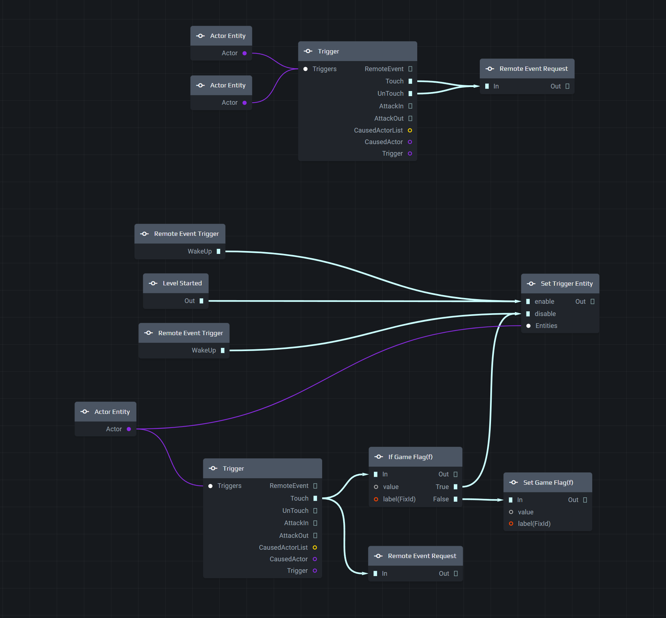Click label(FixId) pin on Set Game Flag(f)

(x=511, y=524)
